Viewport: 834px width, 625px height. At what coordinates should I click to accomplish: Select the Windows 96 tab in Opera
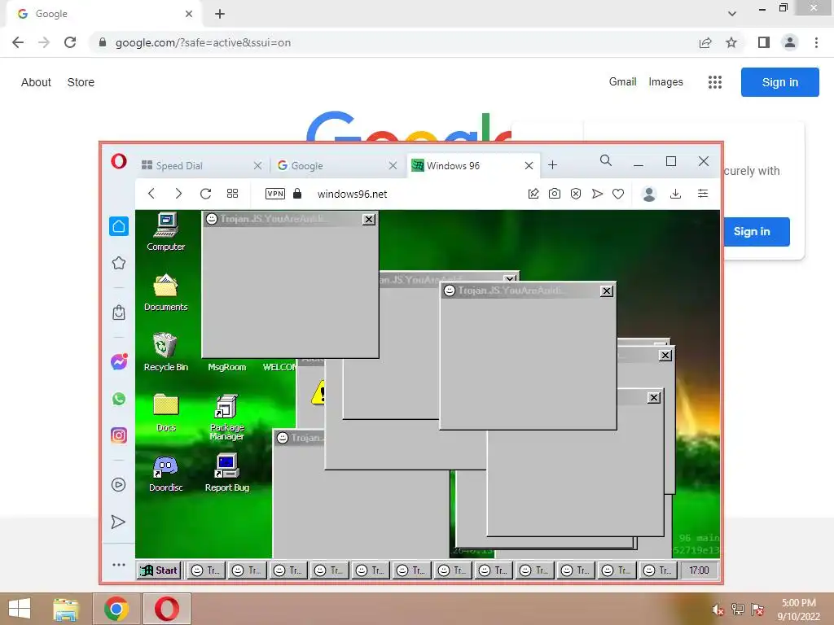click(473, 166)
